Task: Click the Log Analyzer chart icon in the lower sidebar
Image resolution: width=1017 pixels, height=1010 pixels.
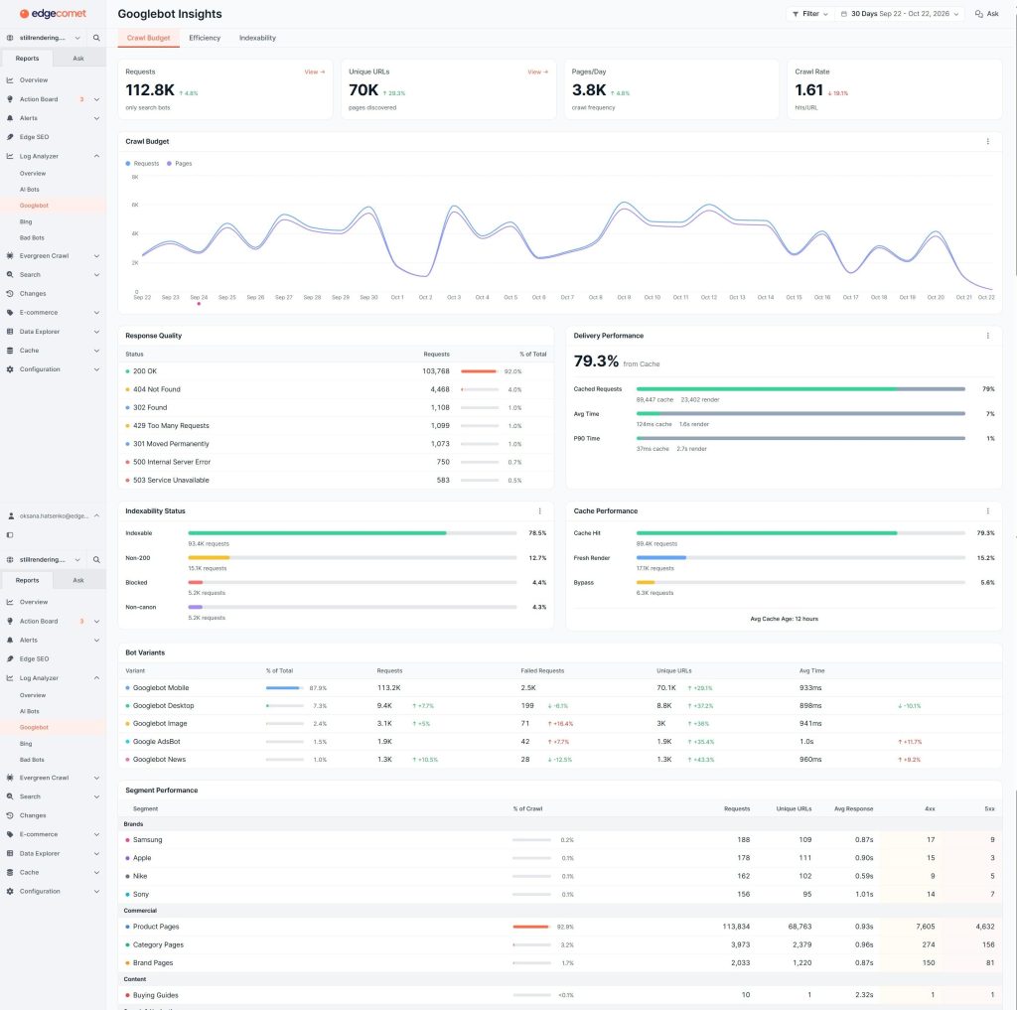Action: pyautogui.click(x=10, y=678)
